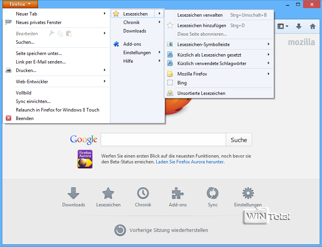Click the dotted Bing bookmark icon

(x=170, y=82)
